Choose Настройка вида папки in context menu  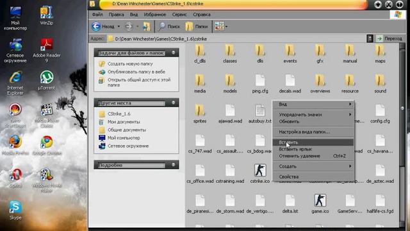313,132
